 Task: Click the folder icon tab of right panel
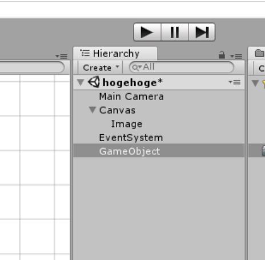[x=259, y=53]
